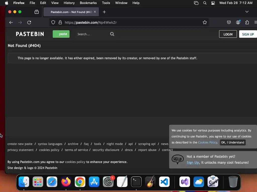Viewport: 257px width, 192px height.
Task: Open the File menu
Action: tap(32, 3)
